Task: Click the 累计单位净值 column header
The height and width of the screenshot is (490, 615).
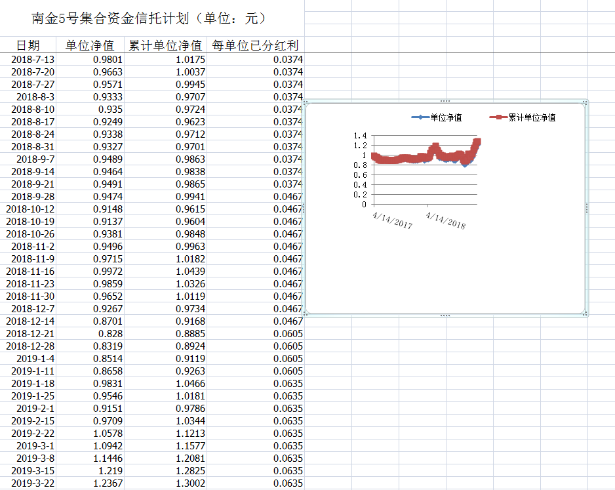Action: [x=165, y=45]
